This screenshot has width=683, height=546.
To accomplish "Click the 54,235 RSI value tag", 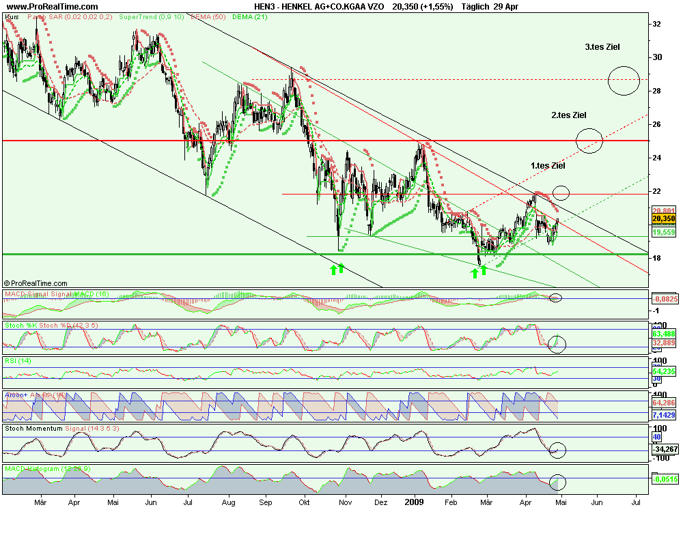I will point(663,371).
